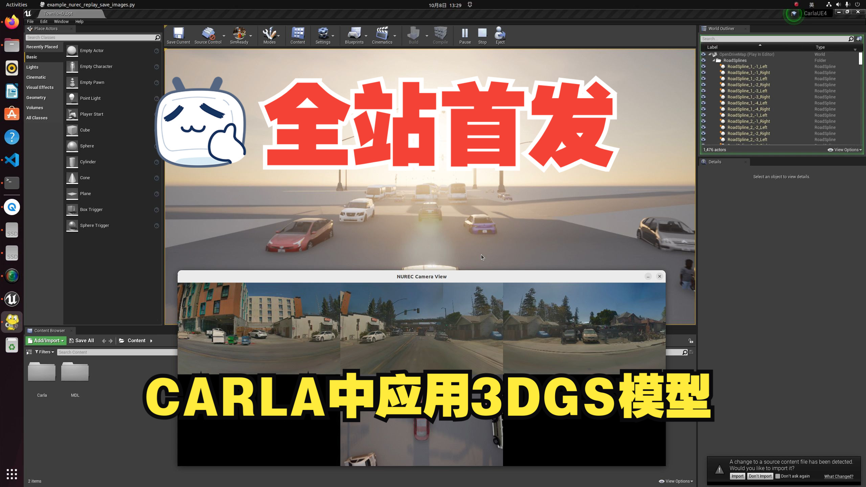Pause the simulation playback
The width and height of the screenshot is (866, 487).
point(465,35)
